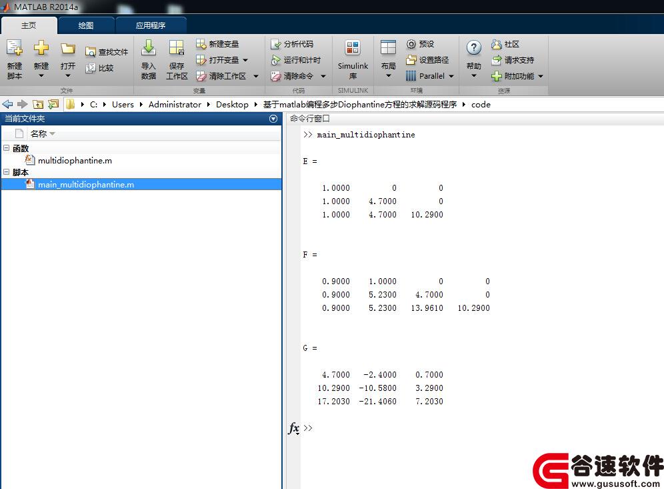Collapse the Scripts (脚本) group

(7, 171)
